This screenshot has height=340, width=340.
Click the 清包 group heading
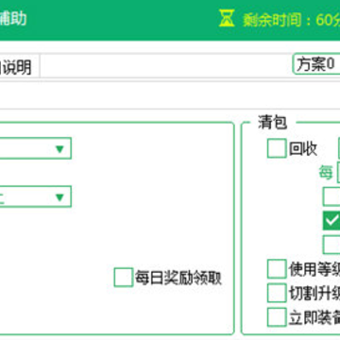[x=273, y=122]
